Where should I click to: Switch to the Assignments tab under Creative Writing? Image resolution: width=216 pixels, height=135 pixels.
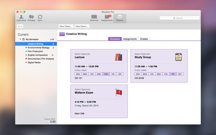tap(130, 39)
